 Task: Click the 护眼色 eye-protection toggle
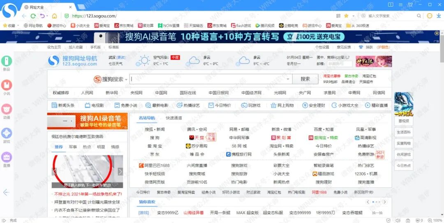(384, 47)
